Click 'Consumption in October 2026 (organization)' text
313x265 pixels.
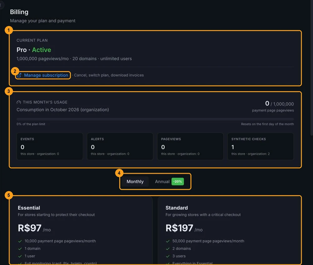63,110
